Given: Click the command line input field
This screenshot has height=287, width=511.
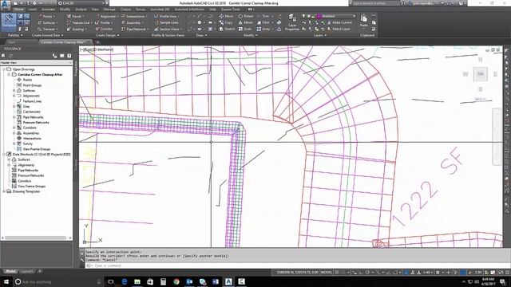Looking at the screenshot, I should click(x=293, y=265).
